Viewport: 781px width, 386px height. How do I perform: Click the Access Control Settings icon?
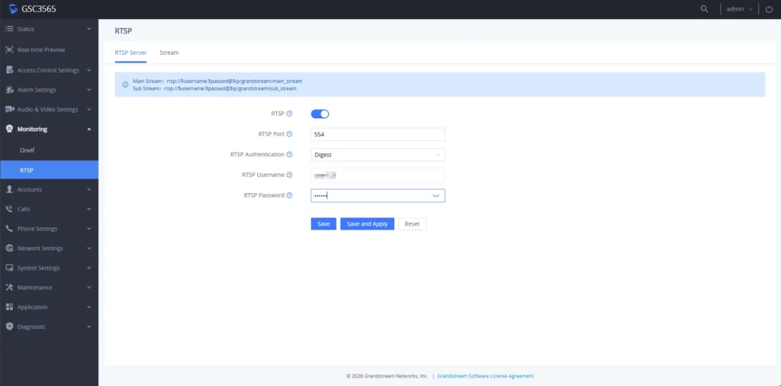[9, 70]
